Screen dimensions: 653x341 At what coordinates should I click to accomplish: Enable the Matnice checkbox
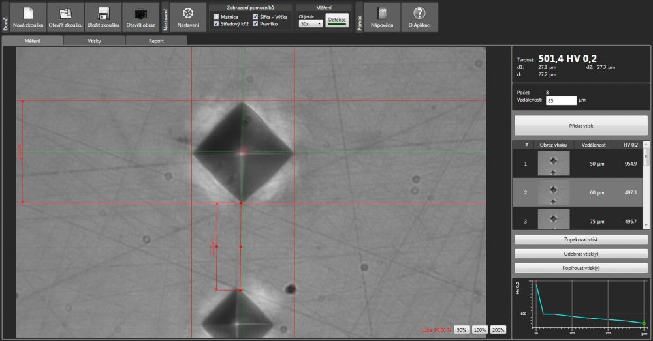point(216,16)
